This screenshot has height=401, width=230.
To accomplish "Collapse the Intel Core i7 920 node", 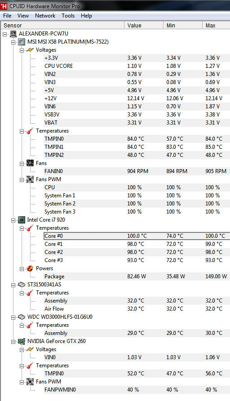I will pos(13,220).
